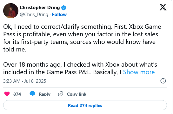Click the tweet body text paragraph
Image resolution: width=173 pixels, height=114 pixels.
pyautogui.click(x=82, y=38)
